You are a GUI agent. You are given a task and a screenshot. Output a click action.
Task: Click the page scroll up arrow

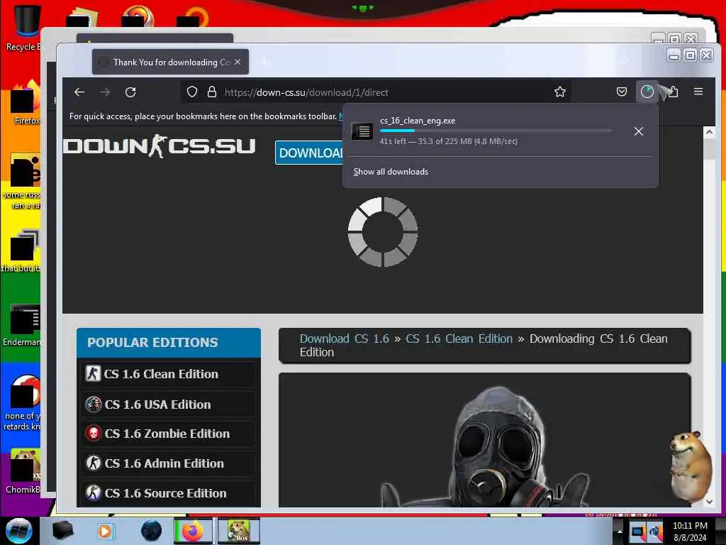(709, 133)
